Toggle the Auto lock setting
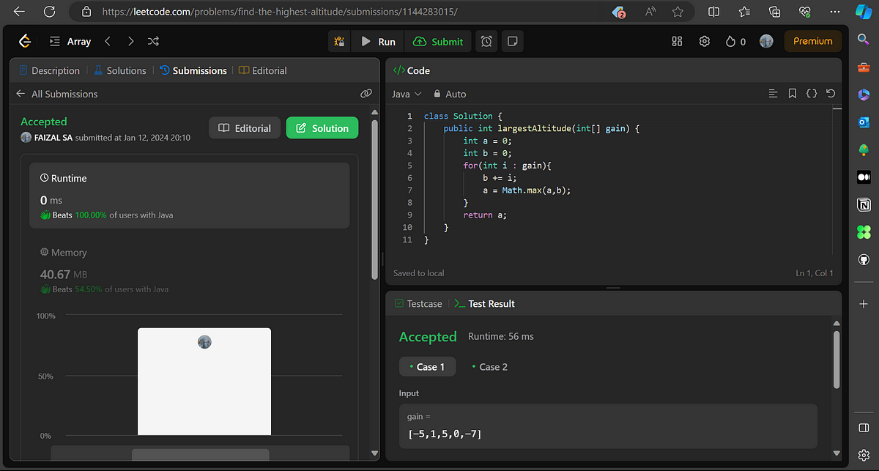 pos(450,94)
